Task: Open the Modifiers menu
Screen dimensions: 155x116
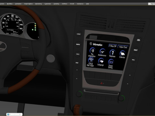Action: click(x=10, y=4)
